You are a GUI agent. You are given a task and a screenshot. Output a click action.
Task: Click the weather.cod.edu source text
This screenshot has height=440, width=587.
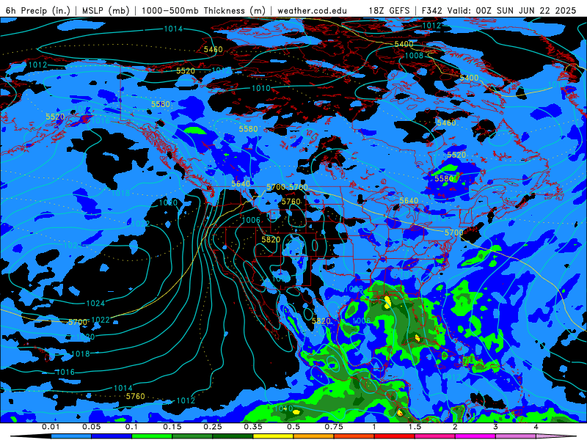click(312, 10)
